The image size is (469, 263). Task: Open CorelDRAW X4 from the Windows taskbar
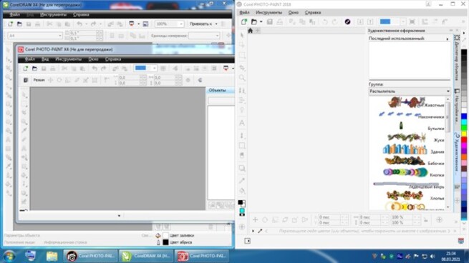coord(146,256)
